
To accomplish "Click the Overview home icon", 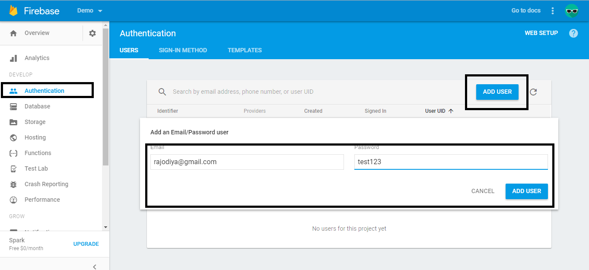I will pyautogui.click(x=13, y=33).
